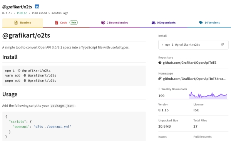Click the Usage heading in readme

coord(10,94)
